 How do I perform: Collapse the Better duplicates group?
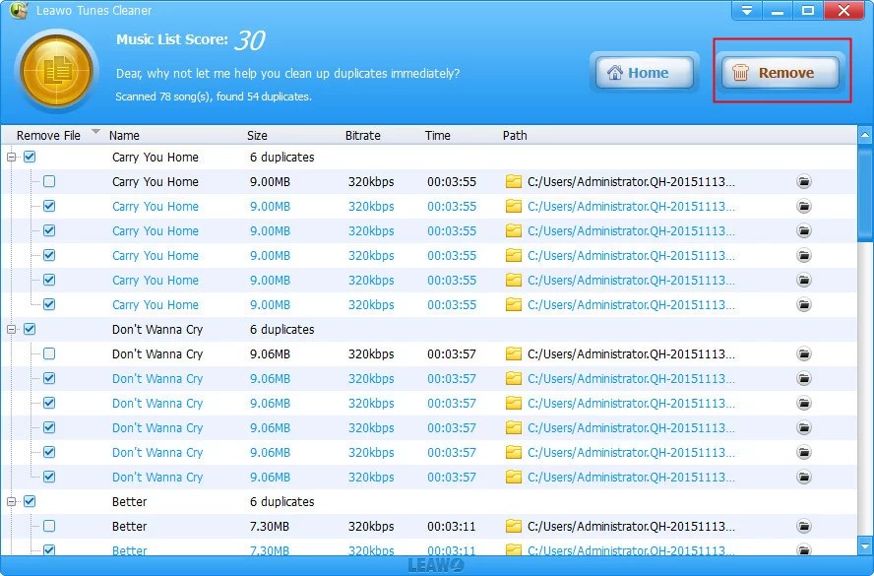(12, 501)
